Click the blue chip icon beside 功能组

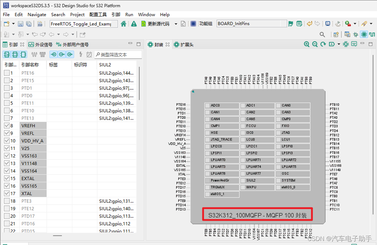tap(193, 24)
